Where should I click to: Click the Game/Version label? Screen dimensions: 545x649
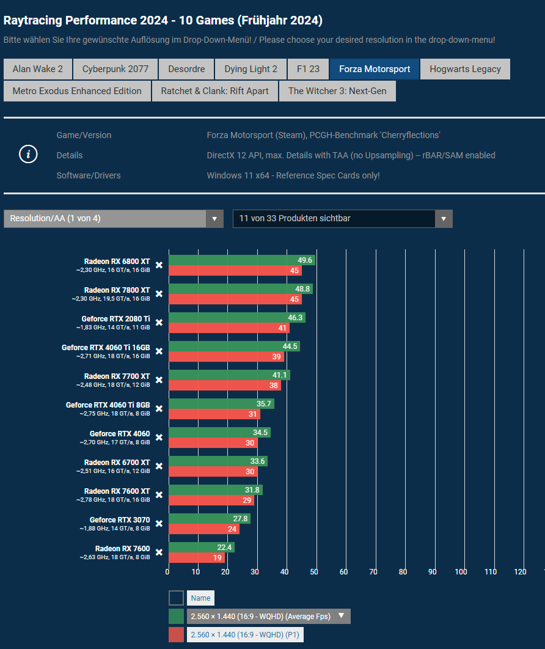click(84, 135)
